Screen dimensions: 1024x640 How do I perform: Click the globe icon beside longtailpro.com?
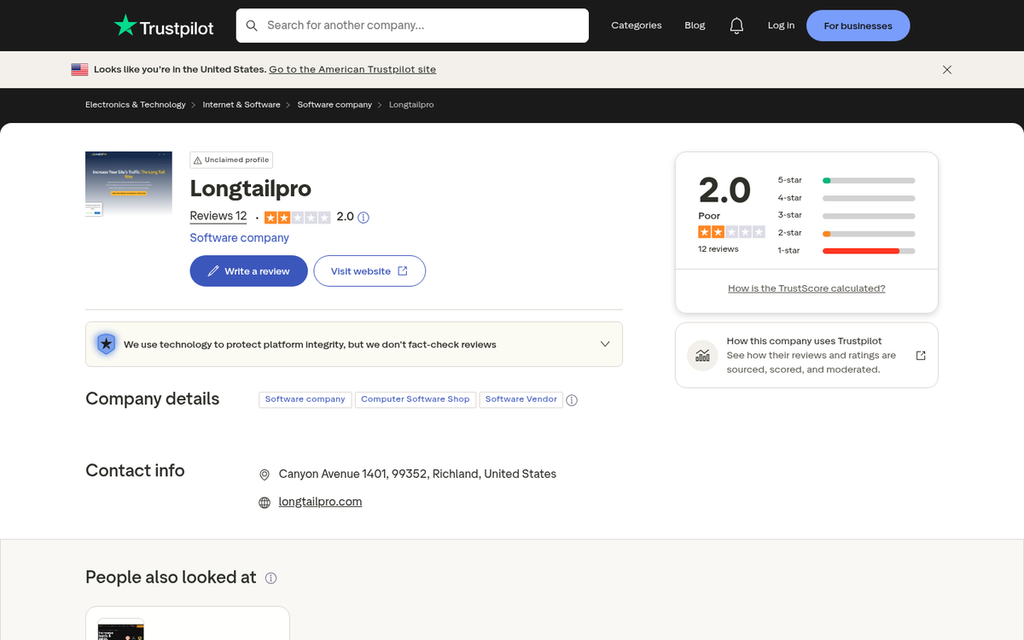coord(265,502)
